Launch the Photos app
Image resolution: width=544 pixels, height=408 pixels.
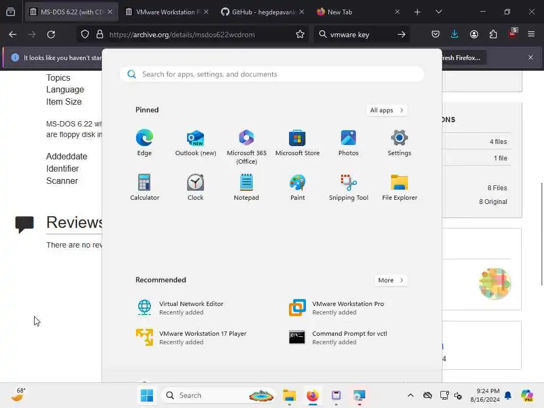point(348,142)
